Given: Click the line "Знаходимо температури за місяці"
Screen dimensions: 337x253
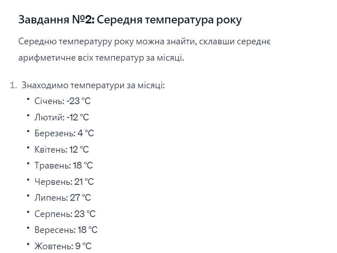Looking at the screenshot, I should click(x=93, y=85).
